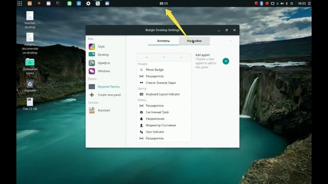Click the orange app icon next to applications grid
Screen dimensions: 328x184
(30, 4)
